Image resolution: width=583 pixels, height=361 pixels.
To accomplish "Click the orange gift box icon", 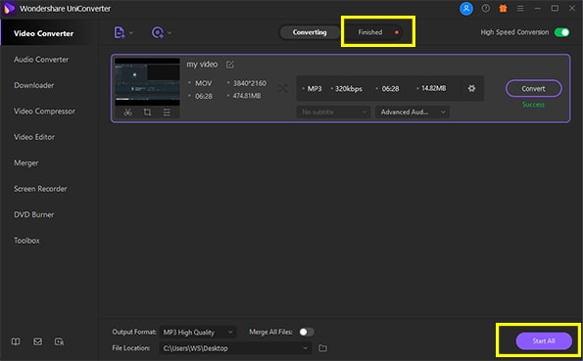I will pos(503,8).
